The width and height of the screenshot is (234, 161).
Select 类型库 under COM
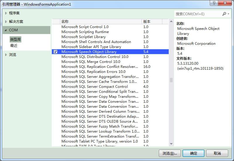coord(16,40)
